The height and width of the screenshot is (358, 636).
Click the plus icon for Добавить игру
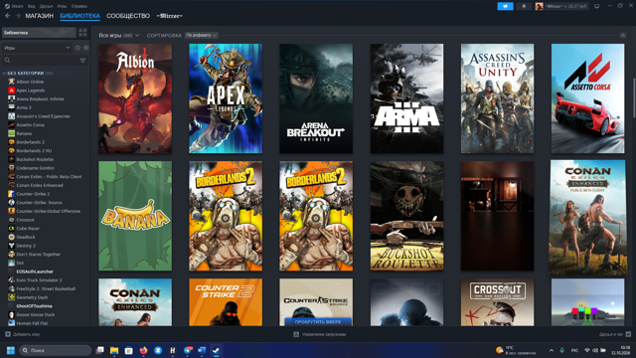[8, 334]
